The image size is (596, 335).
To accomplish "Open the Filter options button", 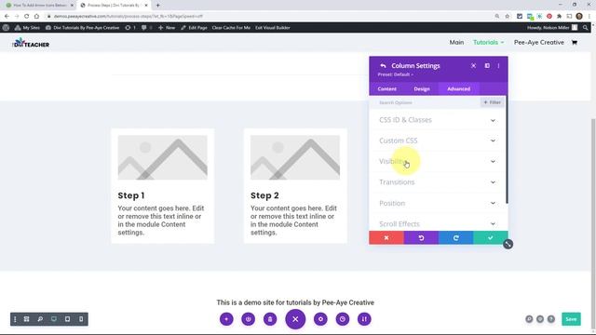I will (x=493, y=102).
